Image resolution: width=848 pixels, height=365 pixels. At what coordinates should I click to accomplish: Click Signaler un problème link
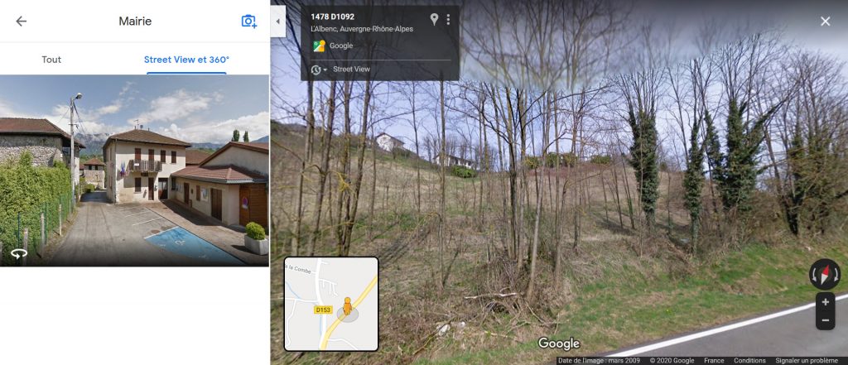[807, 361]
